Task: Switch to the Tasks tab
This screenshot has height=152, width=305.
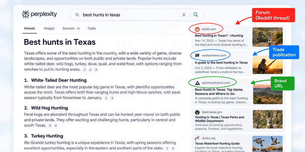Action: click(91, 28)
